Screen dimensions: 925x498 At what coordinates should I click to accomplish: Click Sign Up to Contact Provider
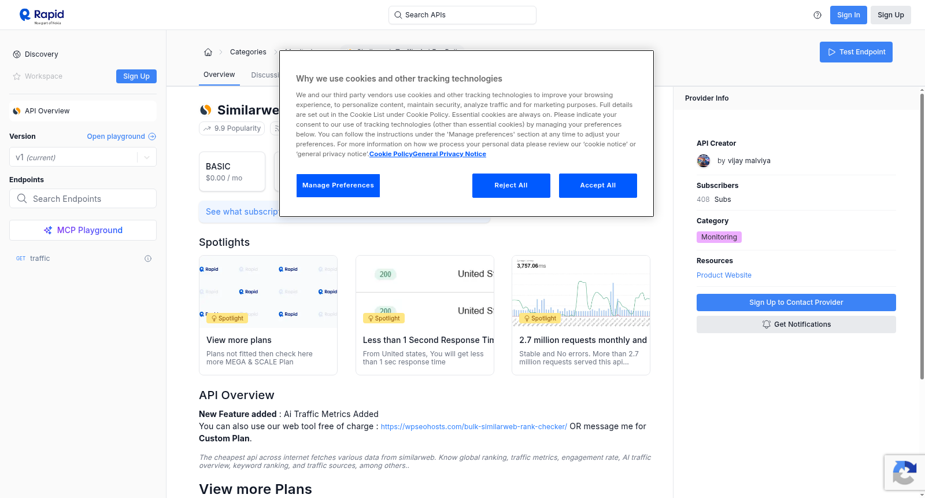[x=796, y=303]
